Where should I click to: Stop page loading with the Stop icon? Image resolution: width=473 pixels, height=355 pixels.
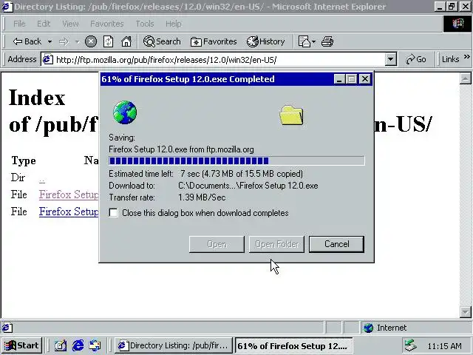tap(91, 41)
